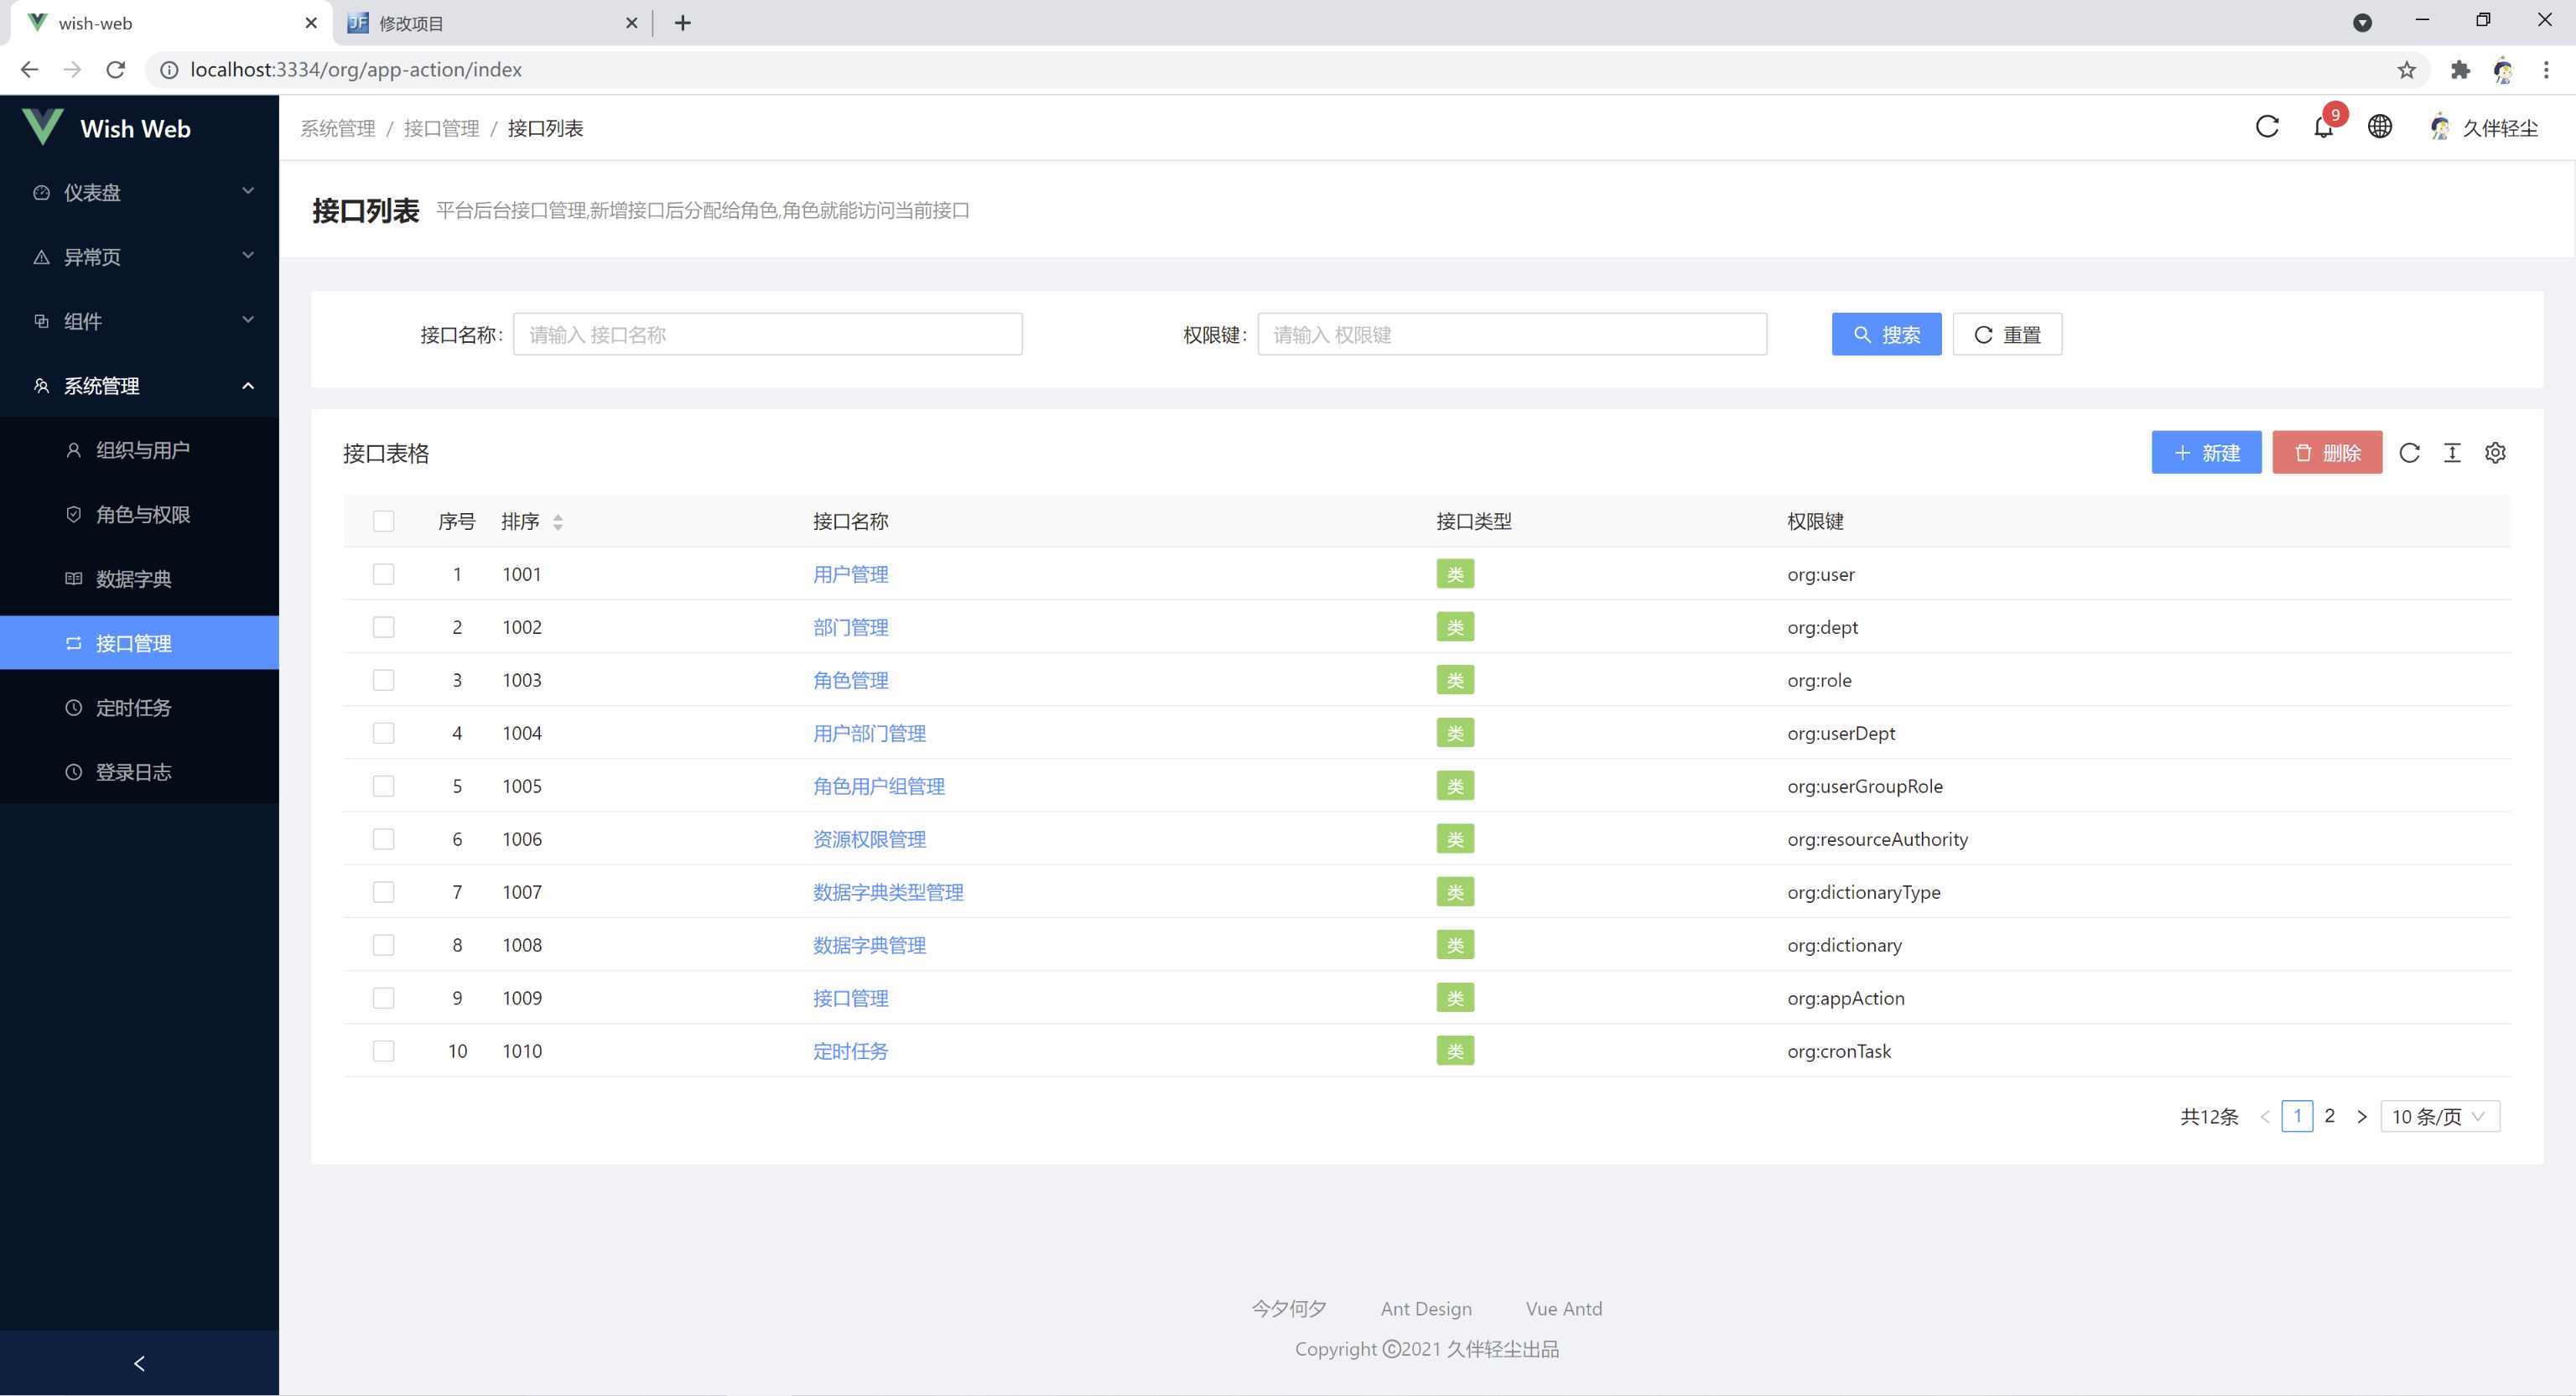Sort by the 排序 column sorter

pyautogui.click(x=558, y=522)
